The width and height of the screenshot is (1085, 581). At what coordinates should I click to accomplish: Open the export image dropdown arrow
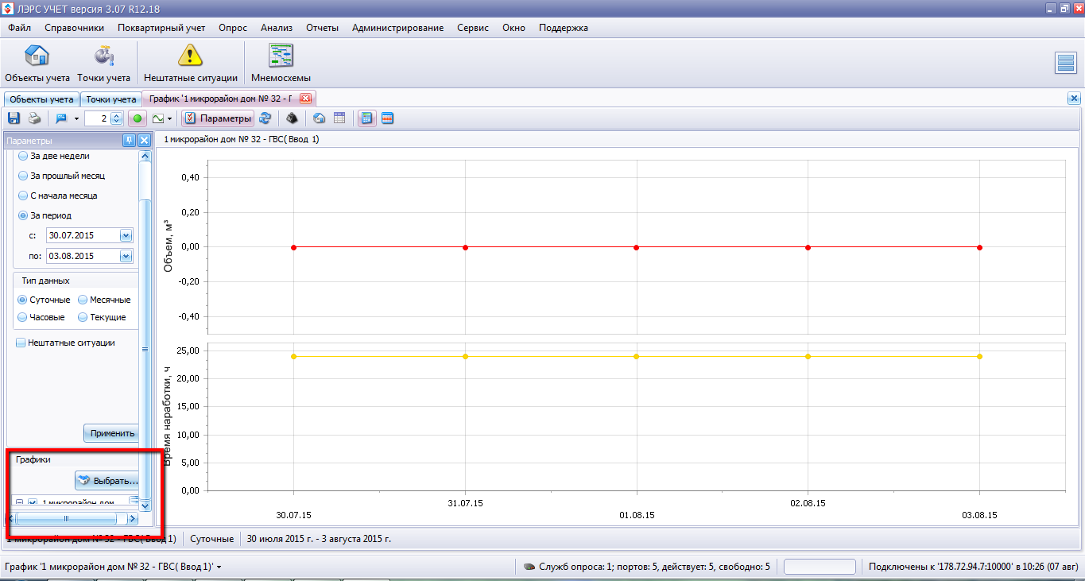tap(76, 118)
